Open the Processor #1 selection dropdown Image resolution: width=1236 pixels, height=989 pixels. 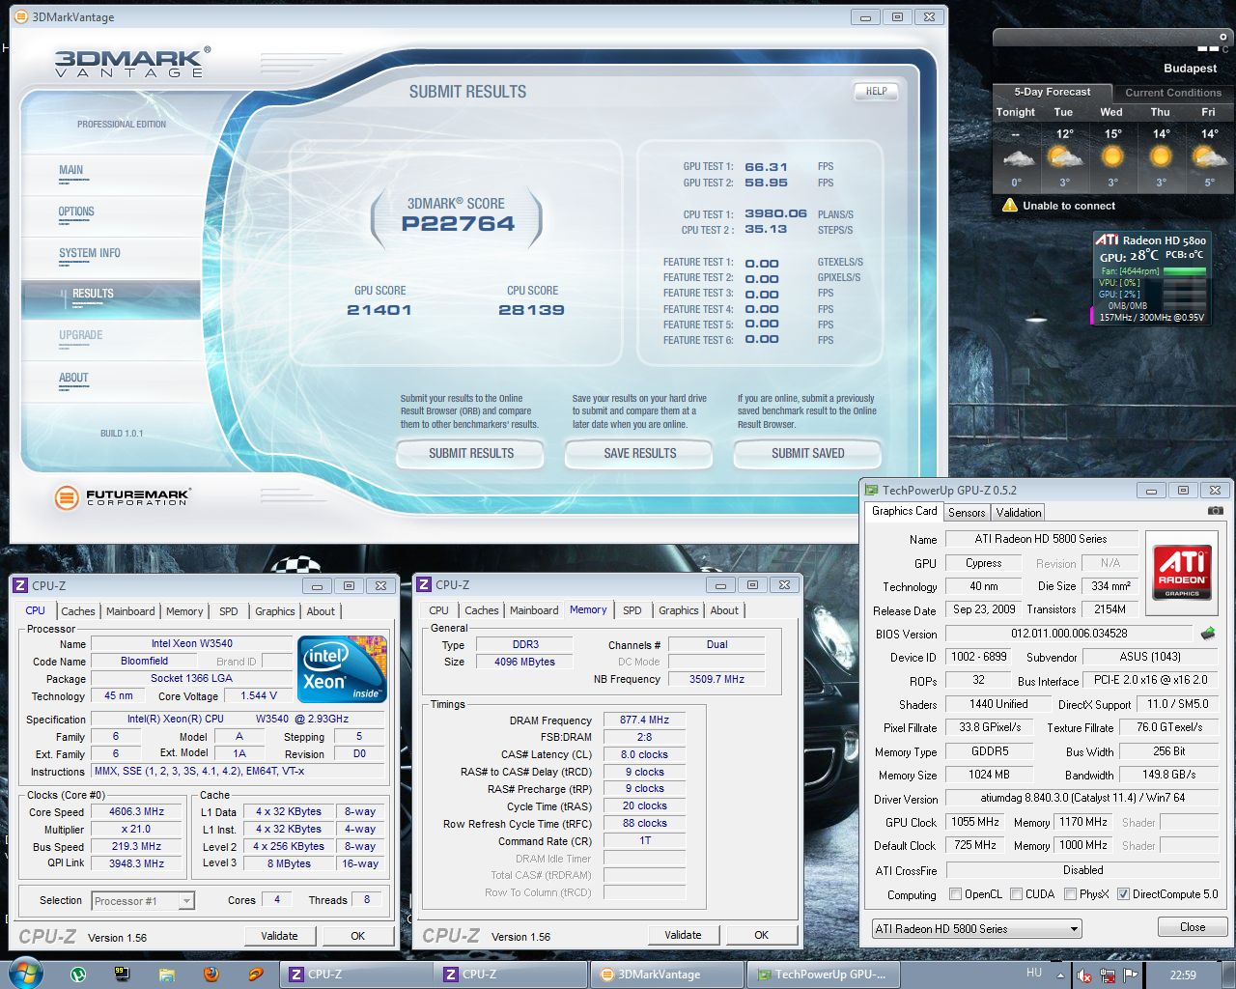(143, 900)
